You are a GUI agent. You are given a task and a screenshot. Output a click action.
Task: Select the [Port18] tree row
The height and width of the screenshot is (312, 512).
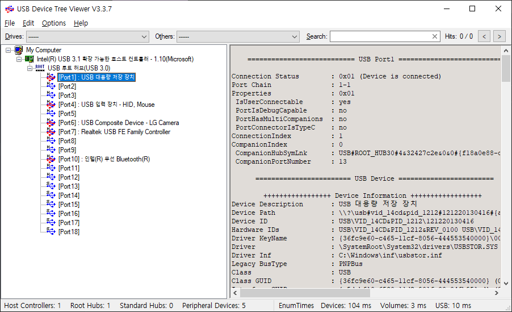[69, 231]
